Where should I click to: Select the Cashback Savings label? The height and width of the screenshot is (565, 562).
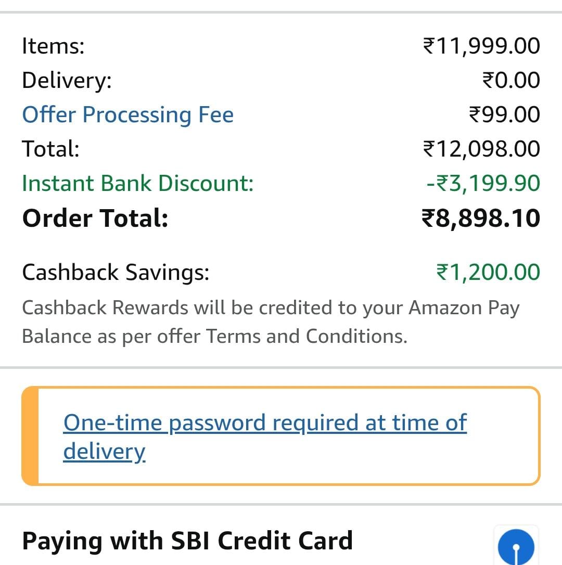(x=116, y=272)
